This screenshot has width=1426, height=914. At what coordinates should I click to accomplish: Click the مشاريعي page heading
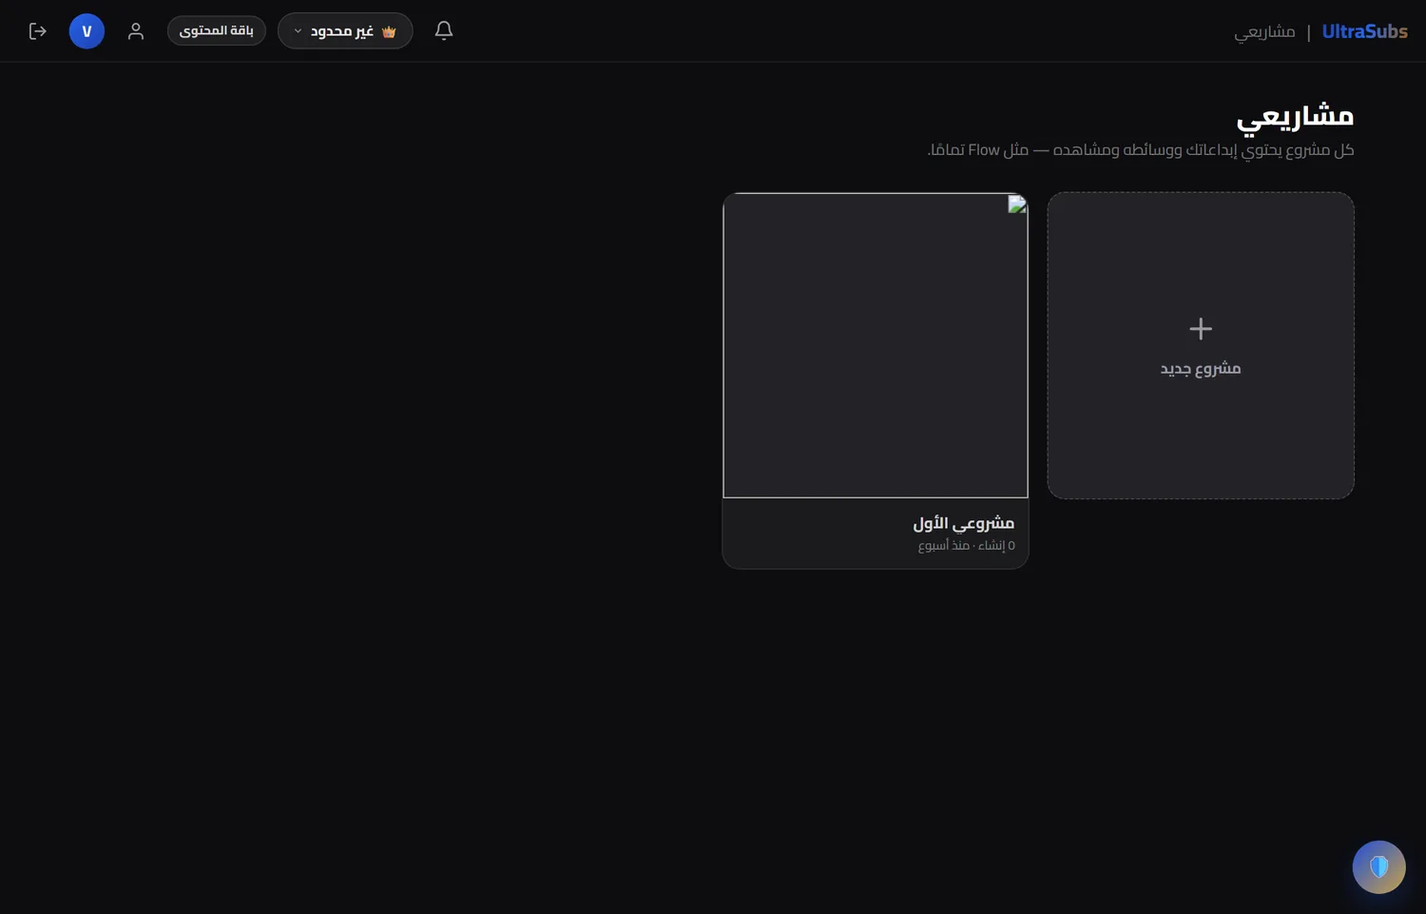1295,117
